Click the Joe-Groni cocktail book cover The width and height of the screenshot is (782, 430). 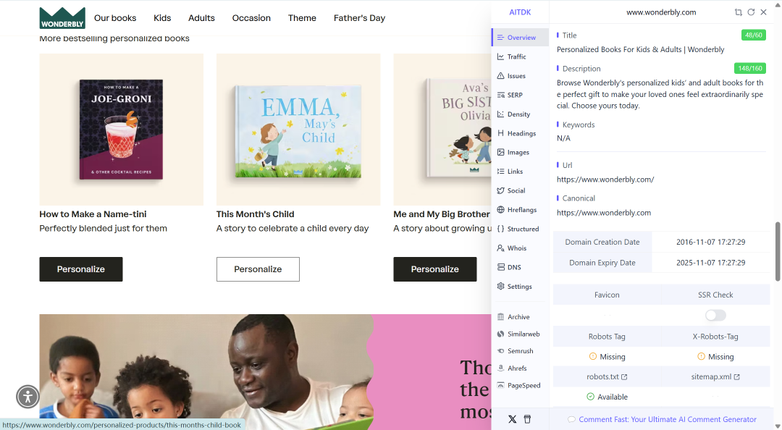tap(121, 129)
